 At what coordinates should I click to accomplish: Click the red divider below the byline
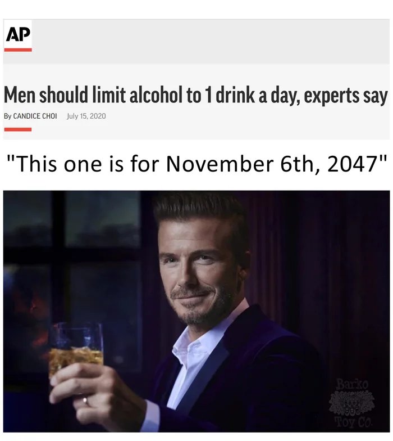pos(18,129)
